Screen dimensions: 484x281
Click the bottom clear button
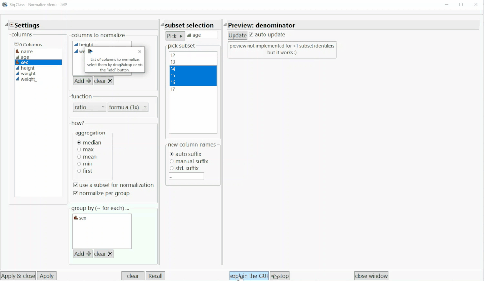coord(133,276)
